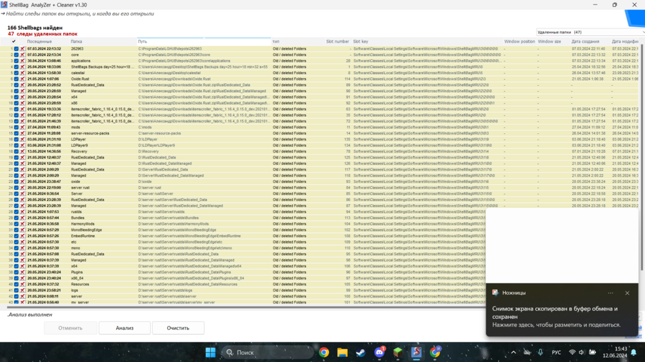Sort by the Slot key column header
645x362 pixels.
click(361, 41)
